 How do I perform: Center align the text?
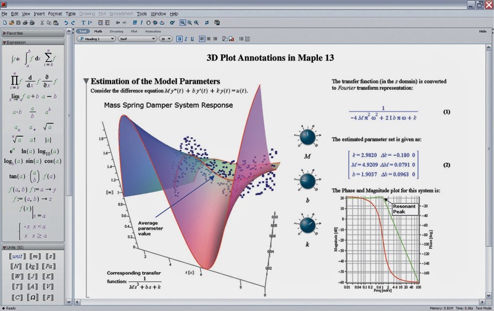[x=209, y=39]
